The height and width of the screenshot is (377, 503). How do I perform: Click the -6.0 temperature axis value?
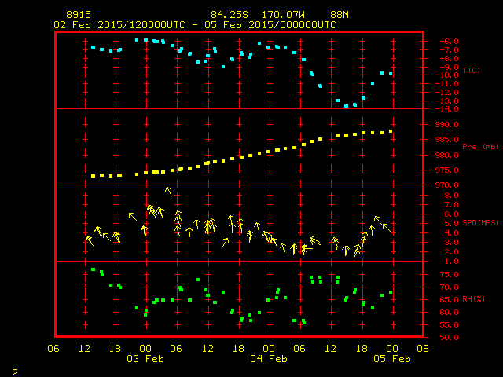click(449, 42)
